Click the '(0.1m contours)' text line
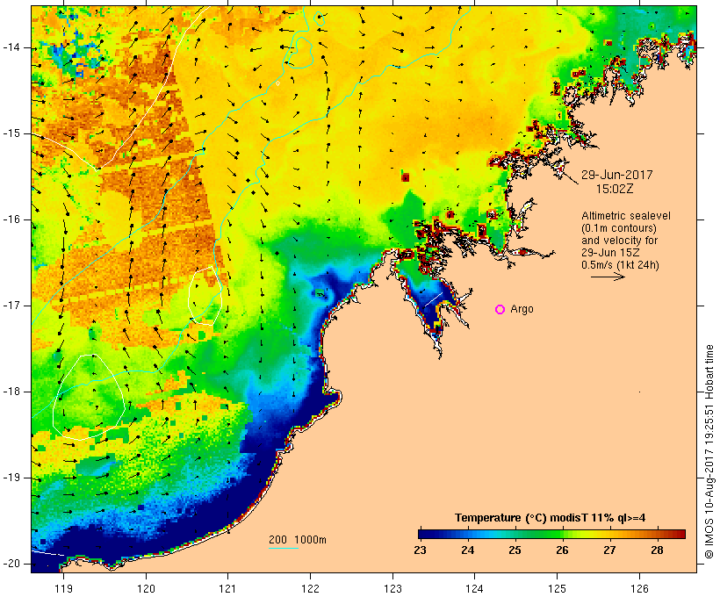Image resolution: width=720 pixels, height=597 pixels. [x=619, y=228]
